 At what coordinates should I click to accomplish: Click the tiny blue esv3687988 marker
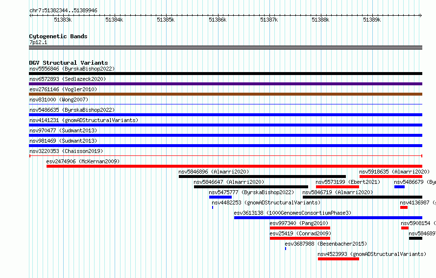[286, 249]
